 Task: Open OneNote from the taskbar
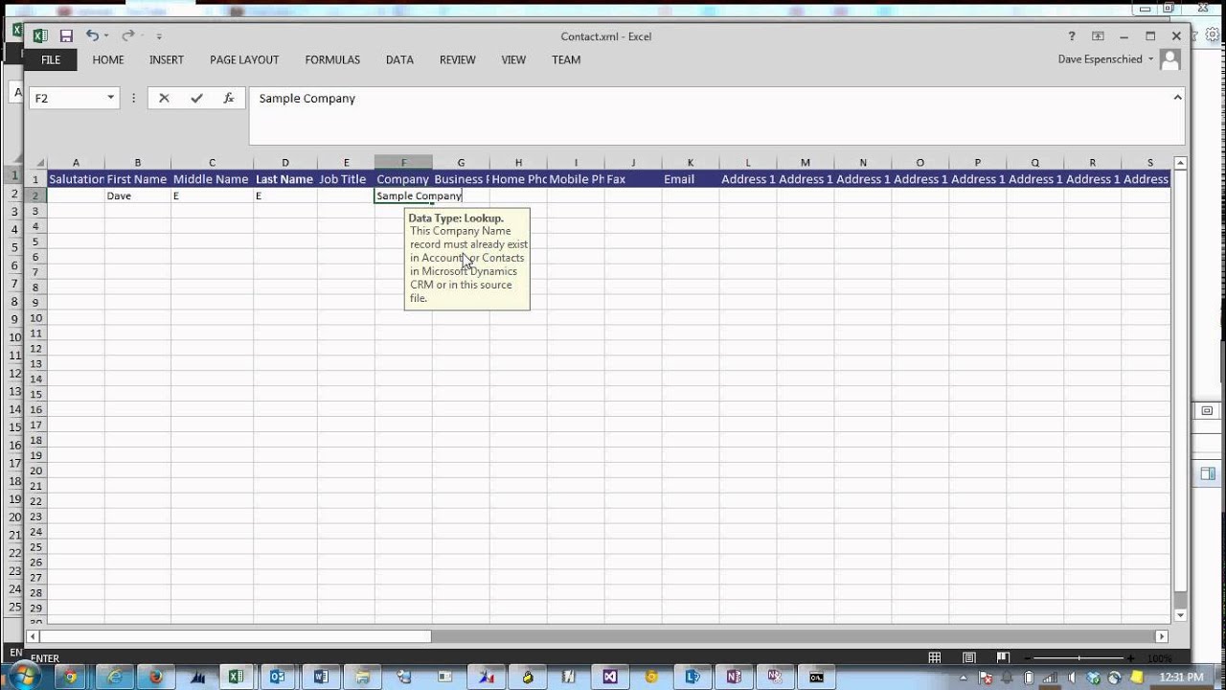[734, 677]
